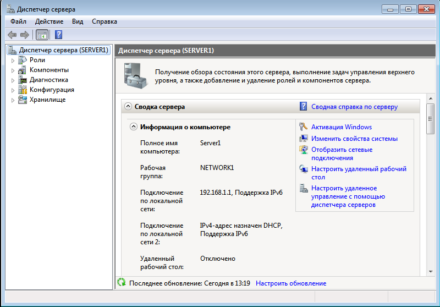The width and height of the screenshot is (440, 307).
Task: Open the Файл menu
Action: 18,21
